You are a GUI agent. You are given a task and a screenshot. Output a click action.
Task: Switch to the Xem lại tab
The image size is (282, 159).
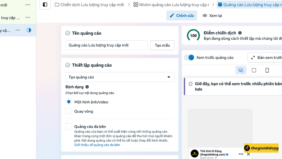click(212, 16)
